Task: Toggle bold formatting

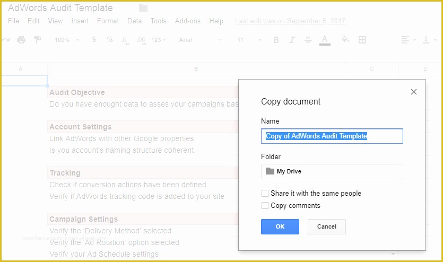Action: pyautogui.click(x=276, y=40)
